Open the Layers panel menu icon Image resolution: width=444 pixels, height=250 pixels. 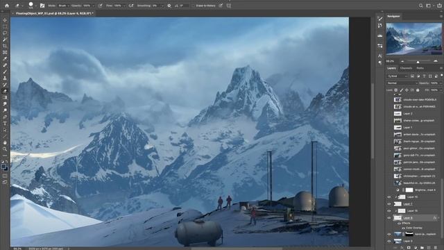[x=441, y=68]
